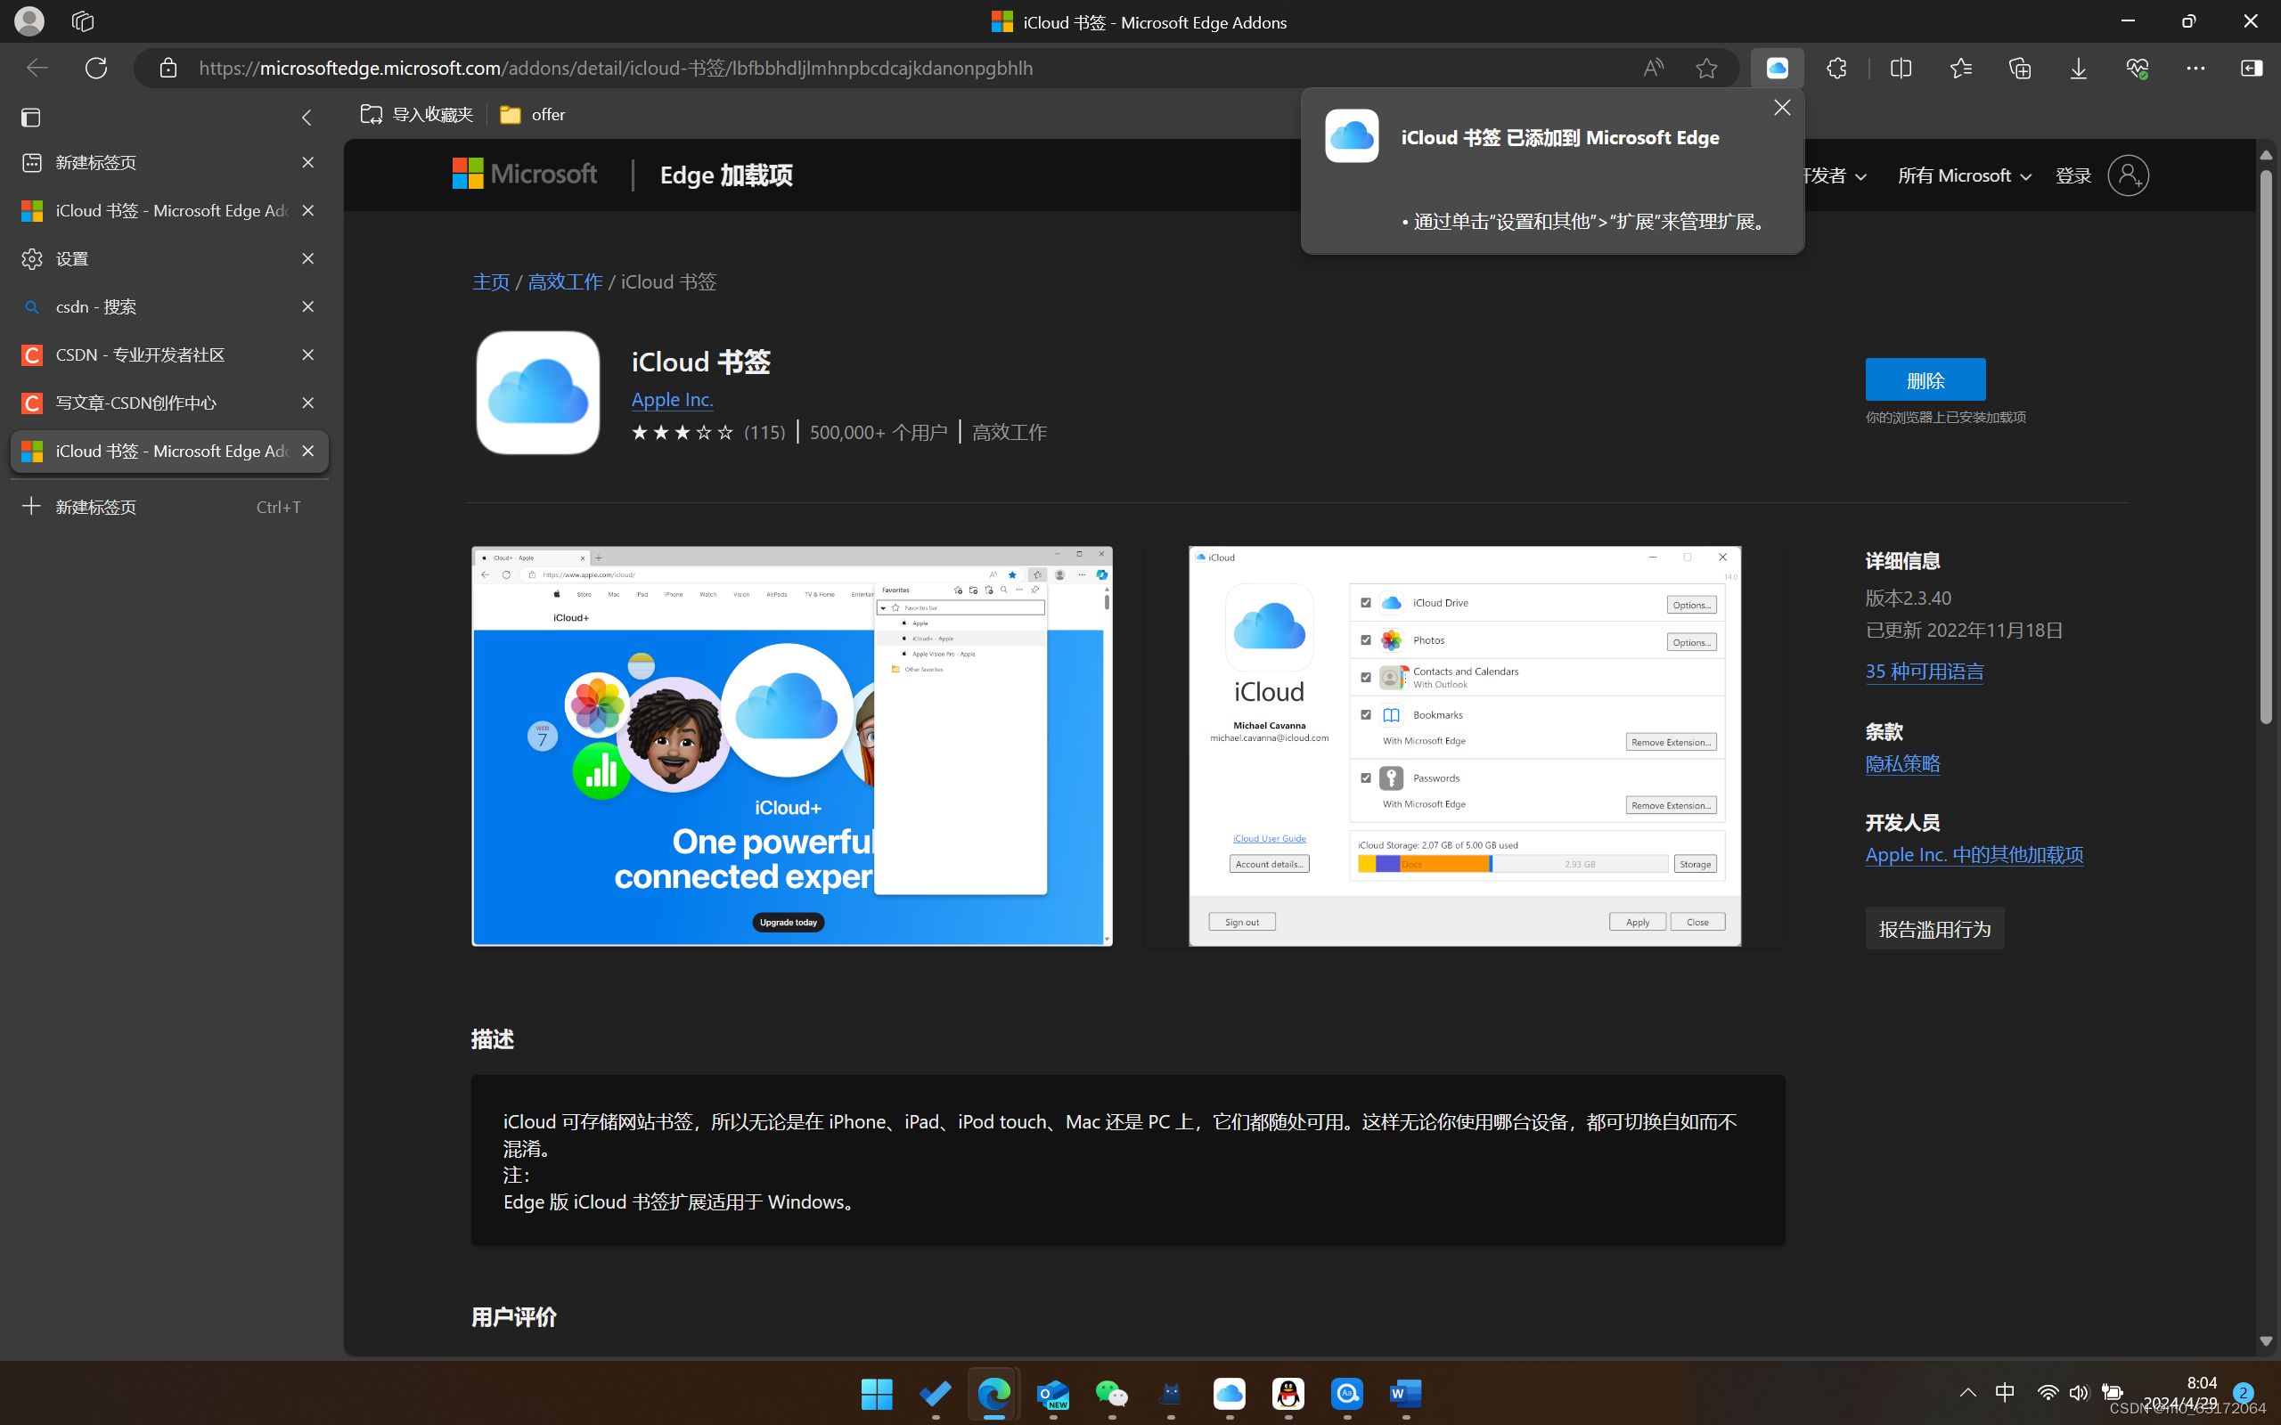Click the 登录 sign-in link

pos(2073,175)
